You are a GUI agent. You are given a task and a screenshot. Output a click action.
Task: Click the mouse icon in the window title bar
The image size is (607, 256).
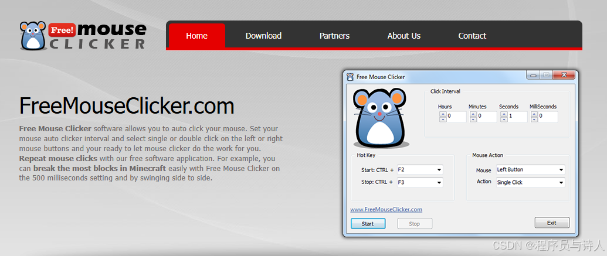pyautogui.click(x=350, y=77)
